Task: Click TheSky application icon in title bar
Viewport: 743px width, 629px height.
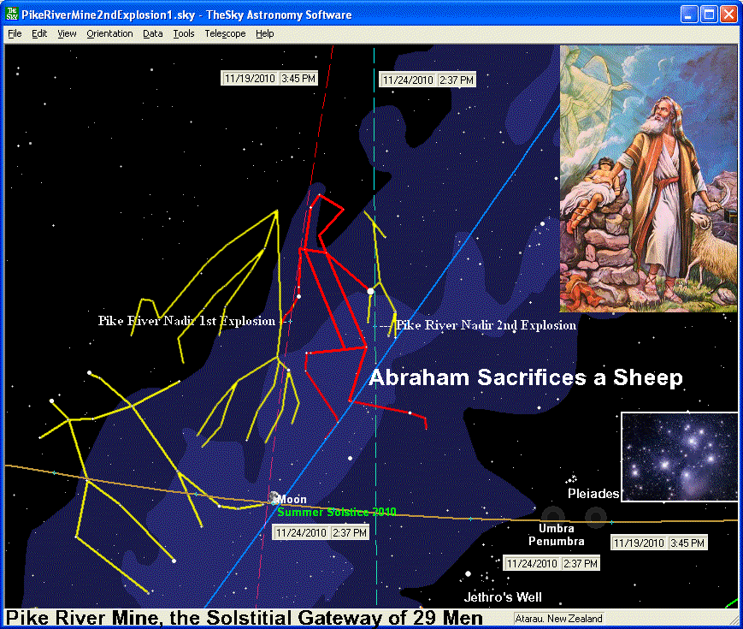Action: click(12, 15)
